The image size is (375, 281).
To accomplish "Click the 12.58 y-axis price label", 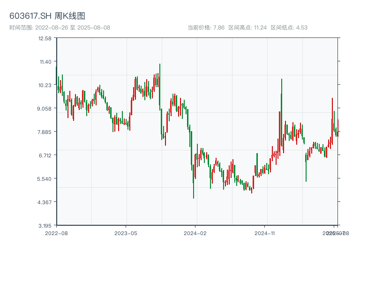I will click(x=45, y=38).
